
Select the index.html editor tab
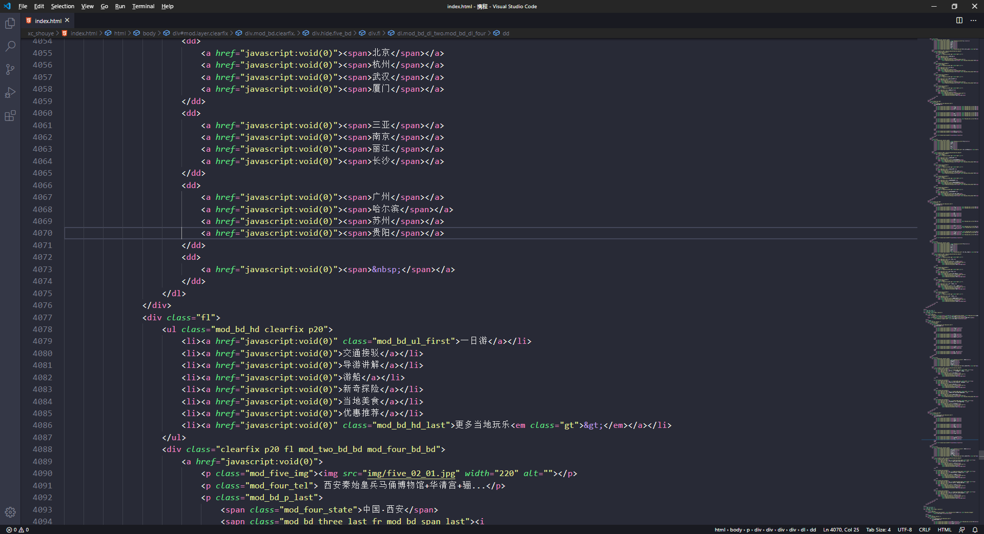48,20
